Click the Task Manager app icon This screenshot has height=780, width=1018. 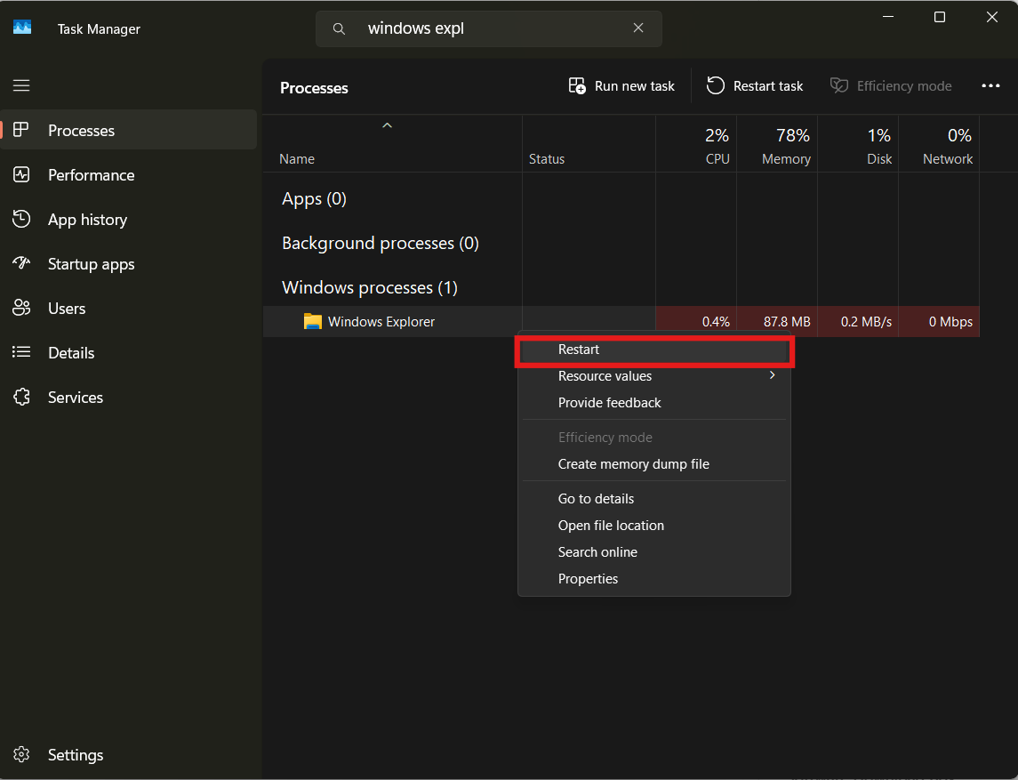tap(22, 28)
